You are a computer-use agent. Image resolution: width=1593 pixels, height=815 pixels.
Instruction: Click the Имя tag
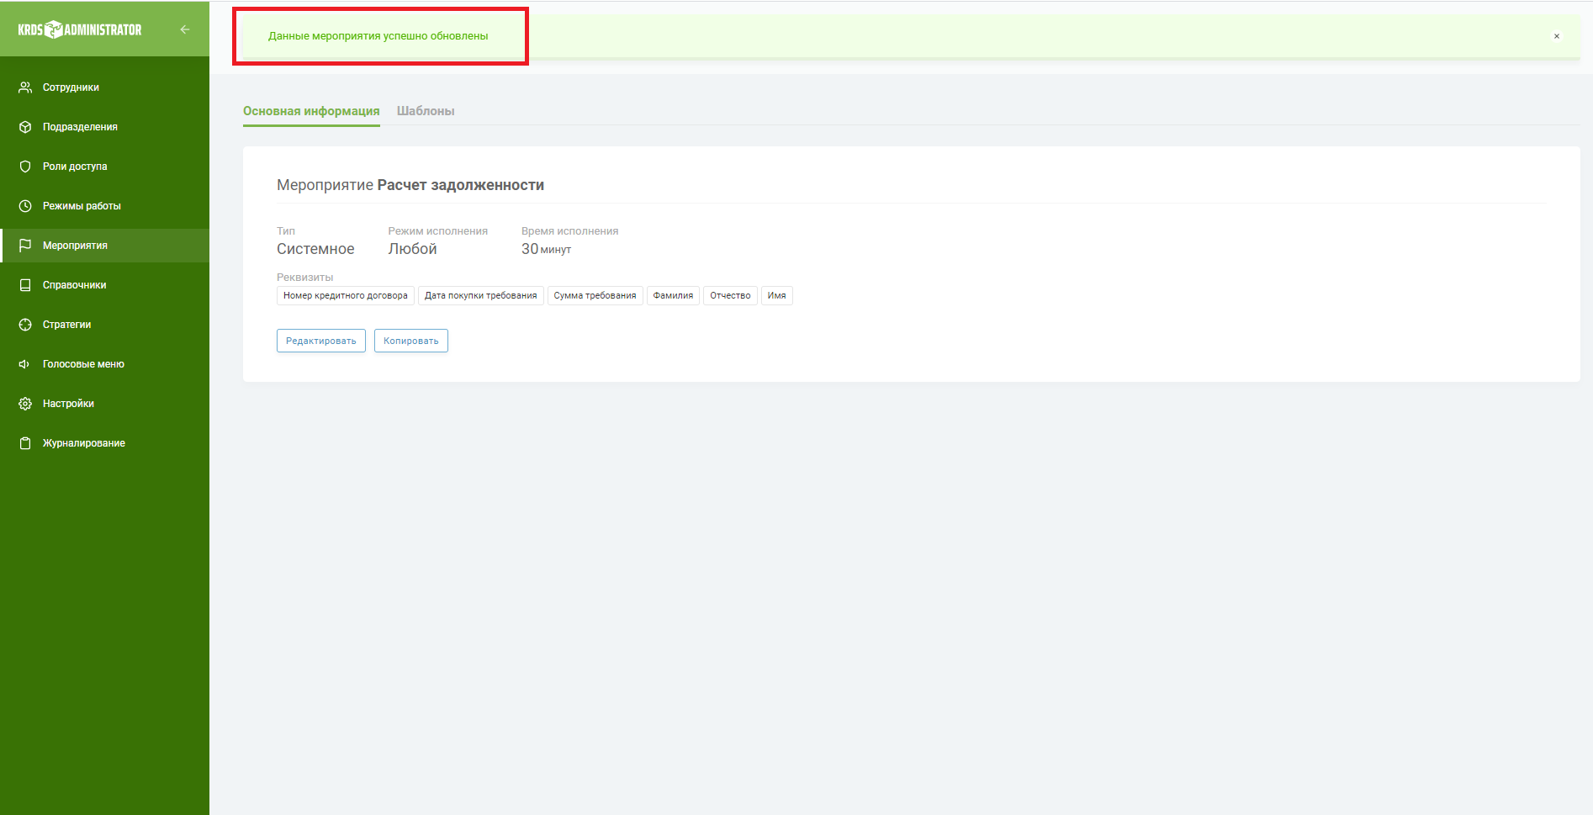tap(777, 295)
